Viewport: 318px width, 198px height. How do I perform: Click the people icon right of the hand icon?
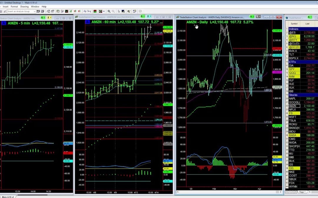pos(62,11)
